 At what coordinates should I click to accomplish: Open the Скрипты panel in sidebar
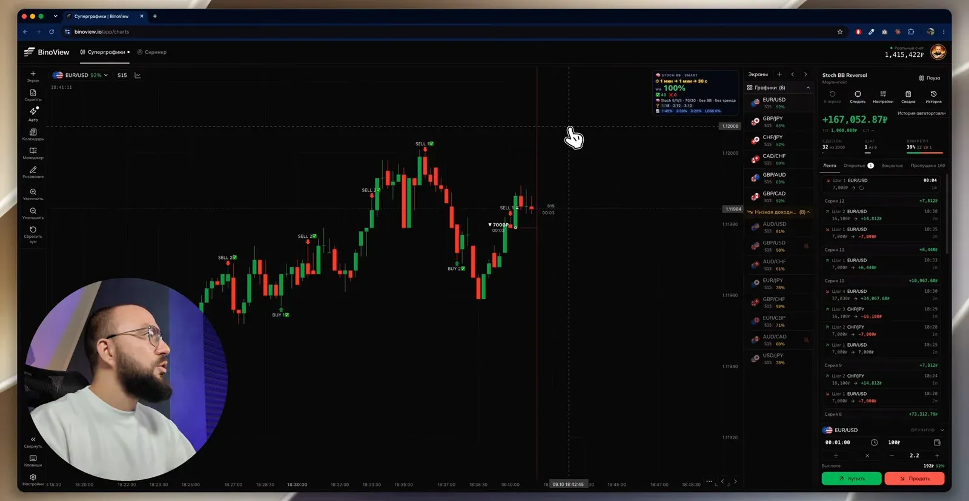coord(33,95)
